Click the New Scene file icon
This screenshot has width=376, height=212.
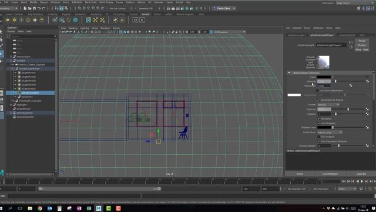click(25, 8)
